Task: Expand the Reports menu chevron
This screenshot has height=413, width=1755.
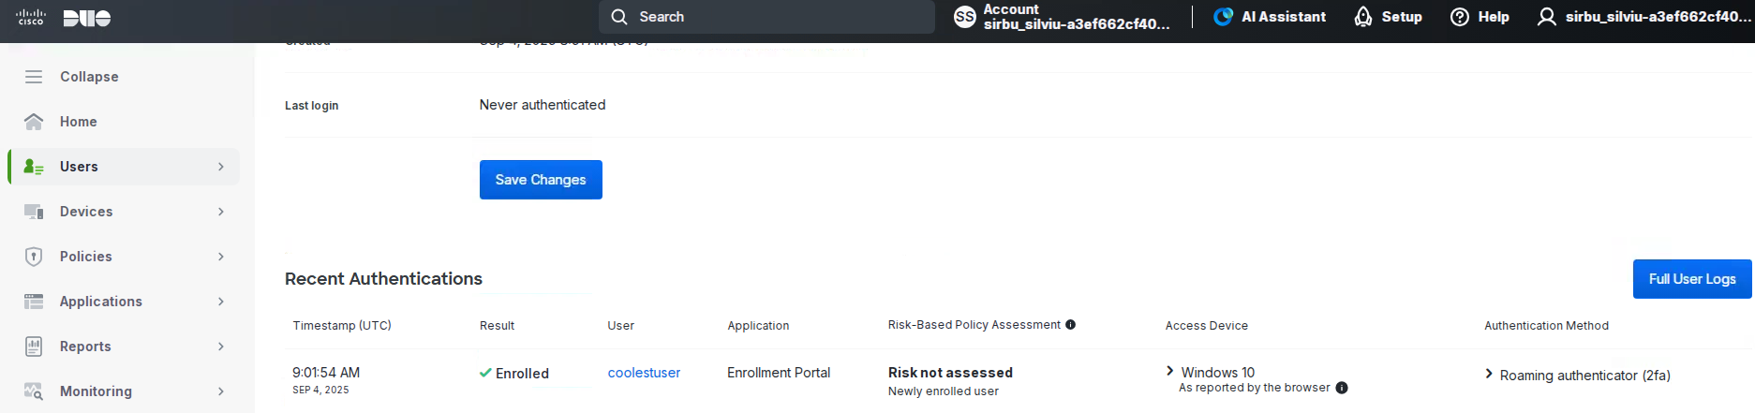Action: coord(221,347)
